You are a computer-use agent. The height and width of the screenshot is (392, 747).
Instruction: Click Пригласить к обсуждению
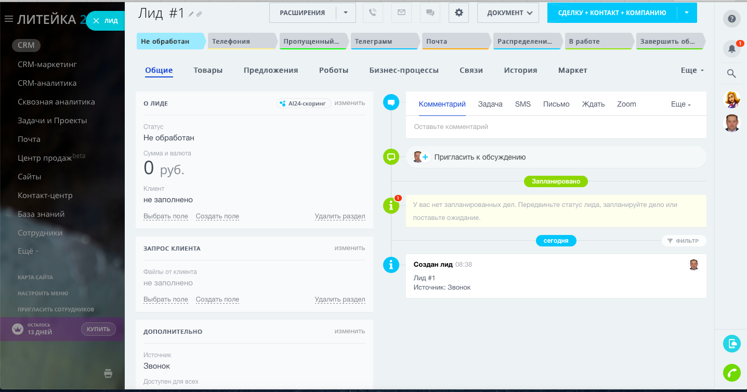click(480, 157)
